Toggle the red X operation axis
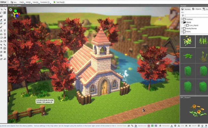208x128 pixels. (149, 126)
